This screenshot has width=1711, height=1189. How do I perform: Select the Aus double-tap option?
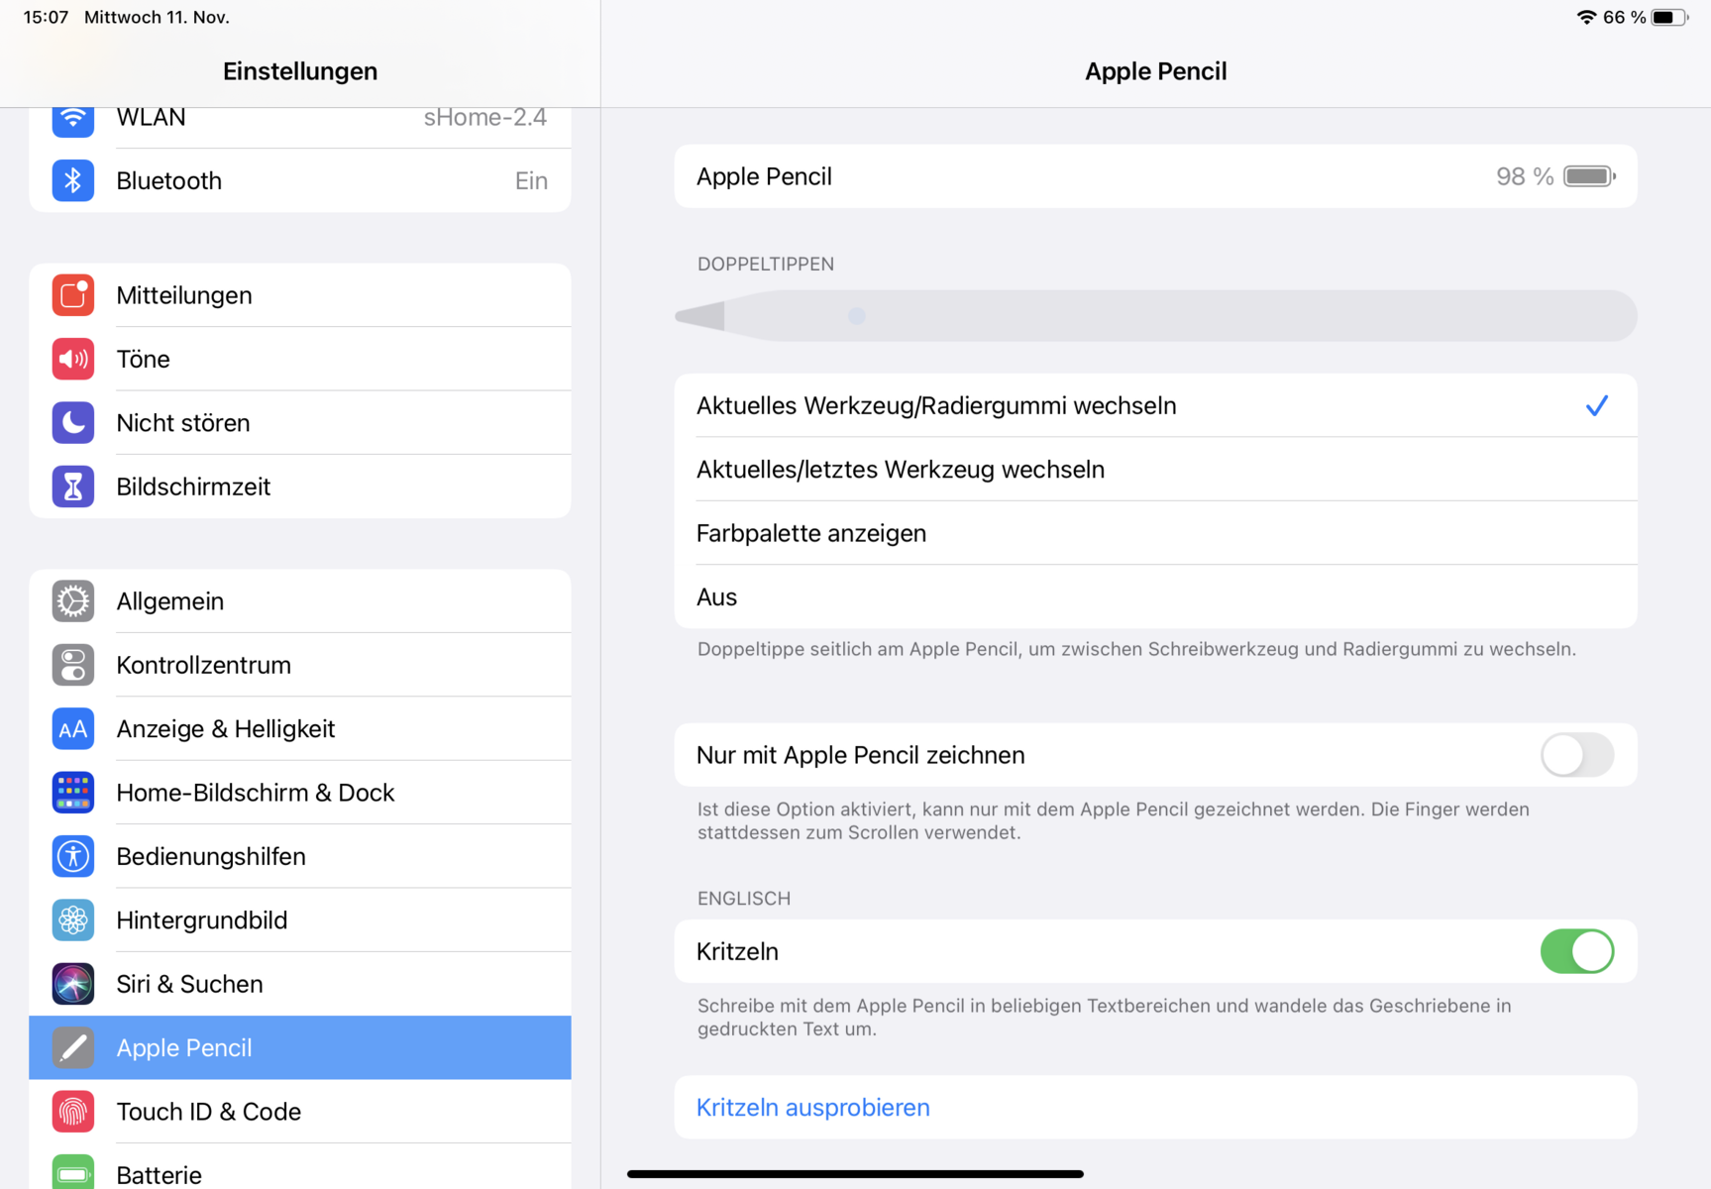click(1155, 596)
